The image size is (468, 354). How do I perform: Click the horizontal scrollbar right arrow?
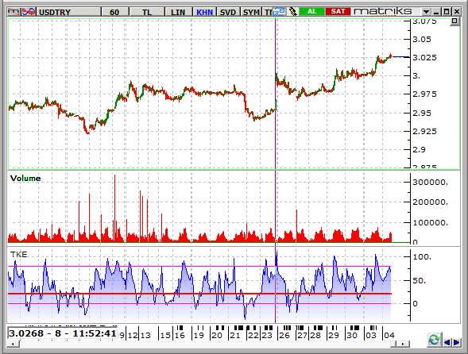403,344
